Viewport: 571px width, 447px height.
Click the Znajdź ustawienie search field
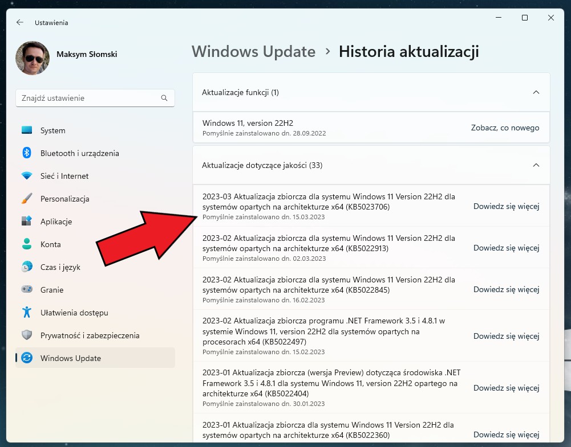pyautogui.click(x=86, y=98)
